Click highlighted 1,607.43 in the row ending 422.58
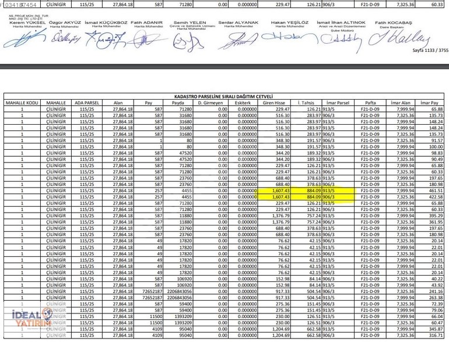Screen dimensions: 449x342 tap(280, 197)
